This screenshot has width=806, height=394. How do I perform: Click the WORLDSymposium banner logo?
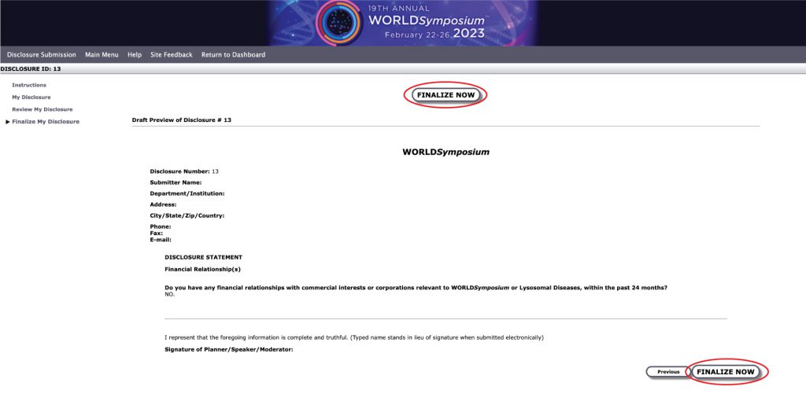point(403,23)
